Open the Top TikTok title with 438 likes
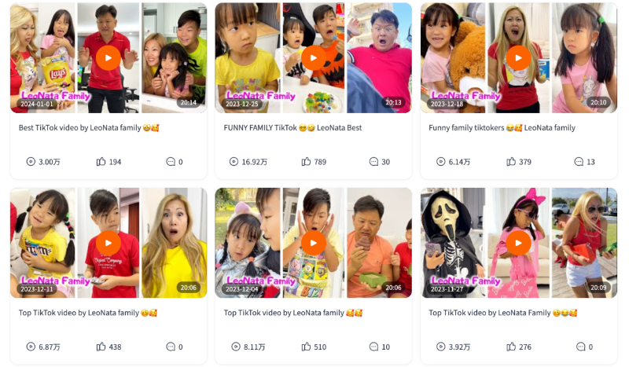The image size is (629, 367). pyautogui.click(x=88, y=313)
